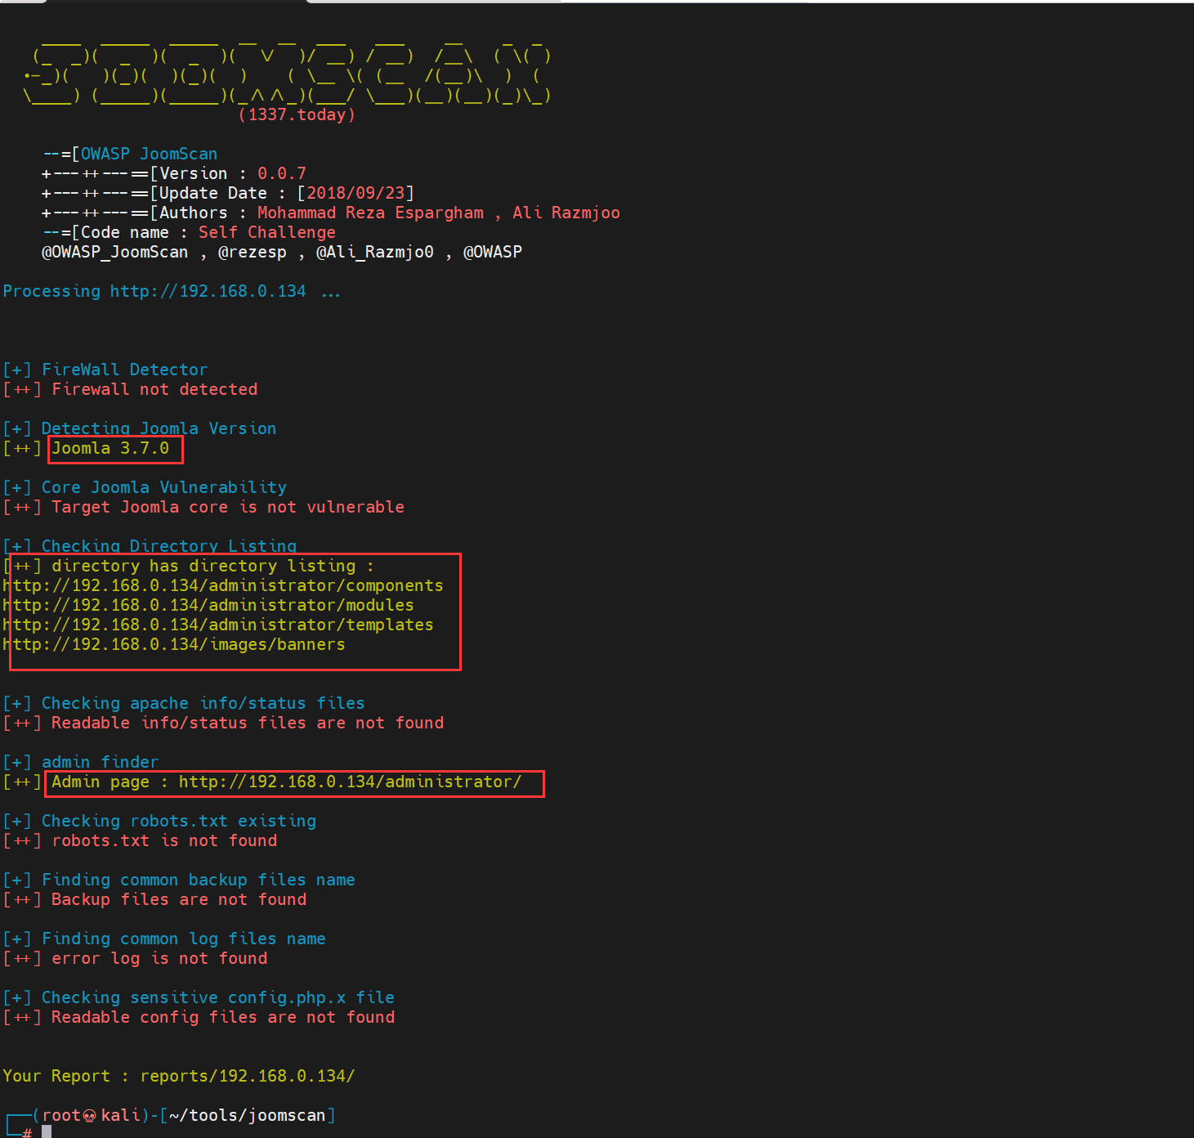Image resolution: width=1194 pixels, height=1138 pixels.
Task: Click the terminal cursor at the prompt
Action: 47,1131
